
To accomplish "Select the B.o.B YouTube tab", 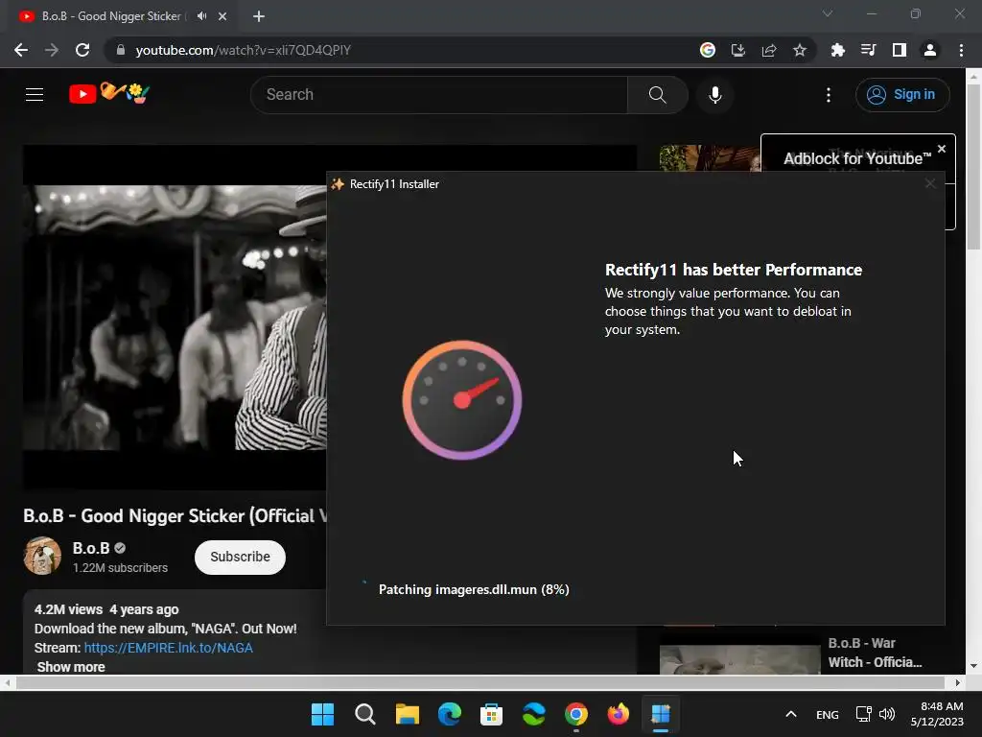I will (111, 16).
